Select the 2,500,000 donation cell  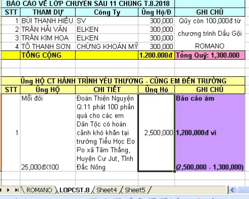coord(156,133)
